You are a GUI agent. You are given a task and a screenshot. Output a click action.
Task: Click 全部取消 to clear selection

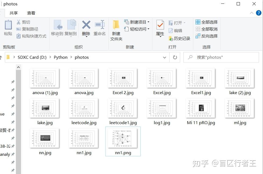[x=207, y=29]
